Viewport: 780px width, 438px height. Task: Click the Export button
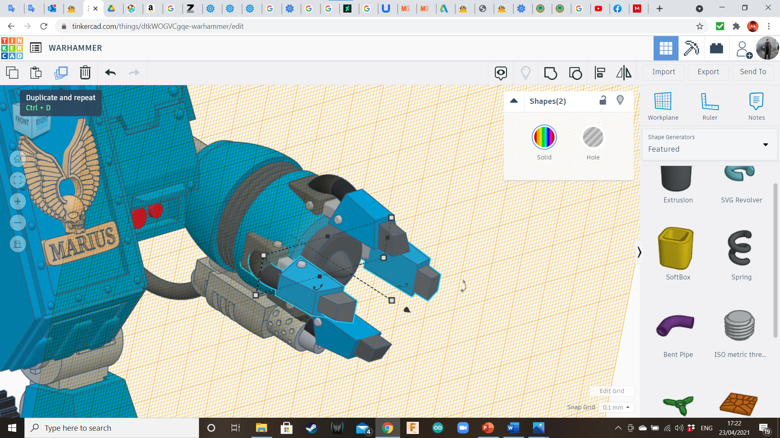[708, 72]
